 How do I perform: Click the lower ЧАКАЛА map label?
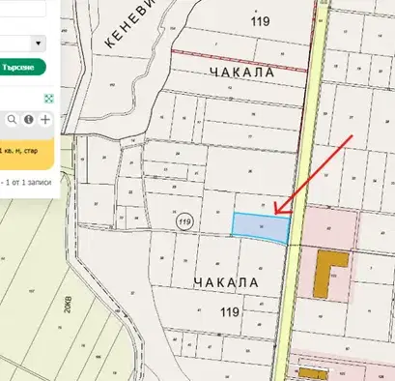[x=226, y=282]
